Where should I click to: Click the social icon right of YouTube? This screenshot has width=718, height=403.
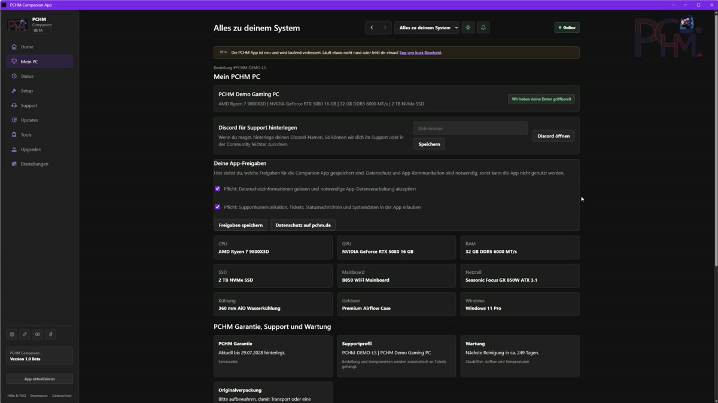click(x=51, y=334)
